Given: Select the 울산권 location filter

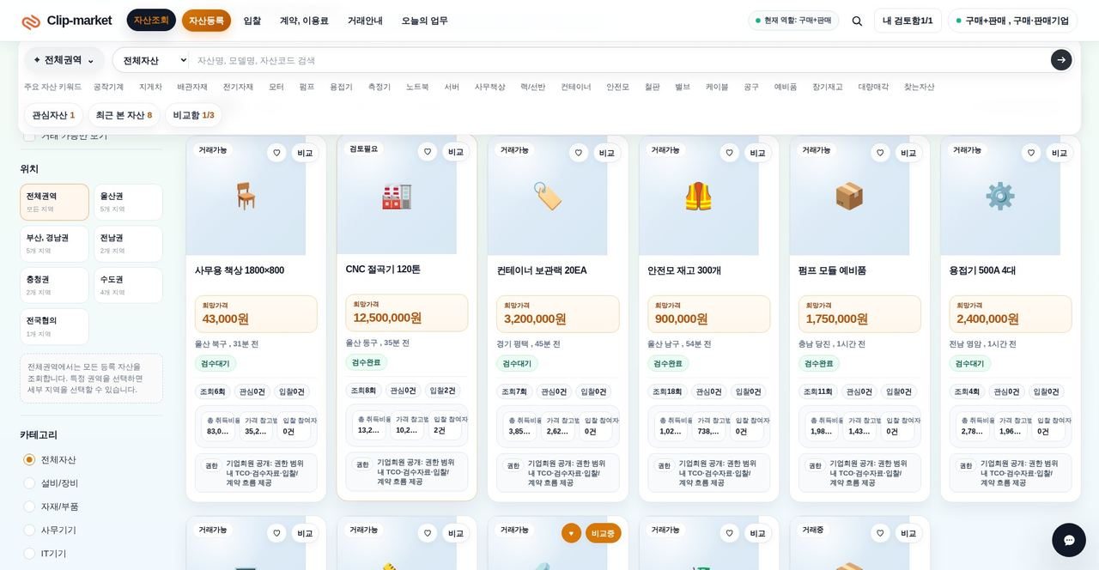Looking at the screenshot, I should pos(128,202).
